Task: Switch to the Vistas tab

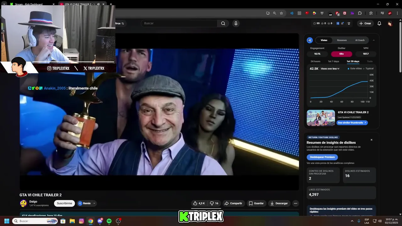Action: click(324, 40)
